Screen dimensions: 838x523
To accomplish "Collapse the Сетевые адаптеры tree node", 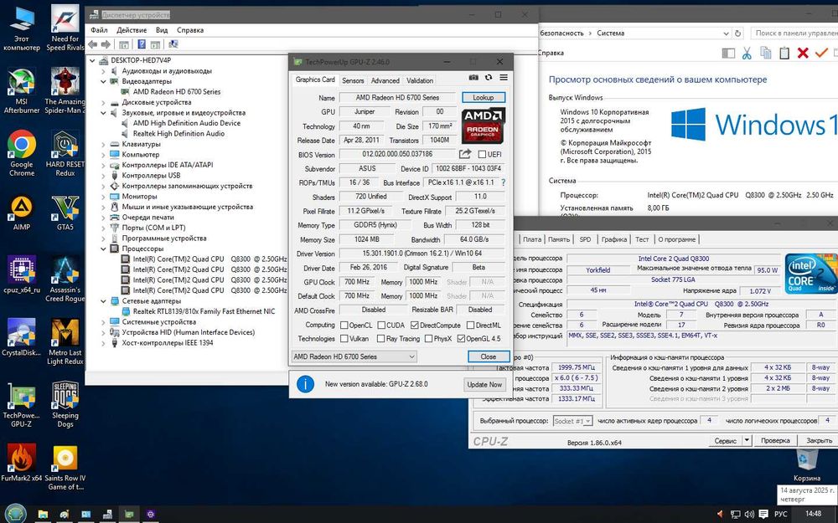I will coord(104,301).
